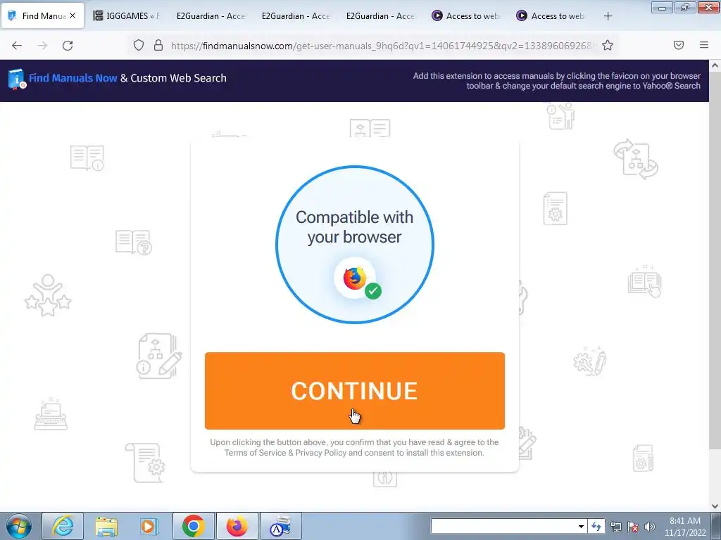This screenshot has width=721, height=540.
Task: Open the taskbar app with letter A icon
Action: point(281,526)
